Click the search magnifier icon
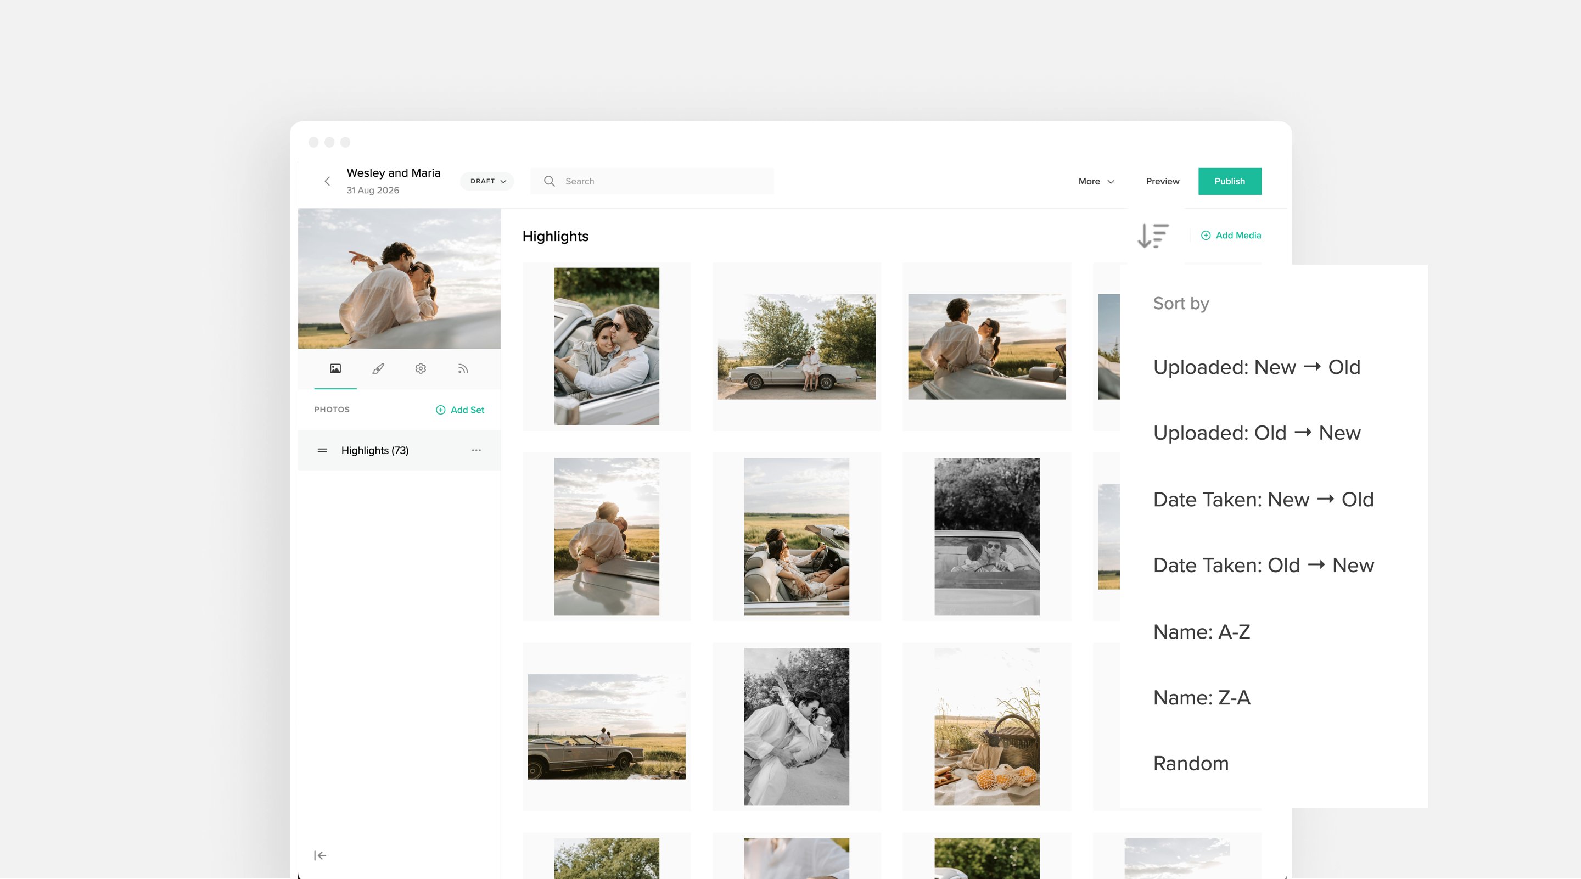The height and width of the screenshot is (879, 1581). pyautogui.click(x=550, y=181)
